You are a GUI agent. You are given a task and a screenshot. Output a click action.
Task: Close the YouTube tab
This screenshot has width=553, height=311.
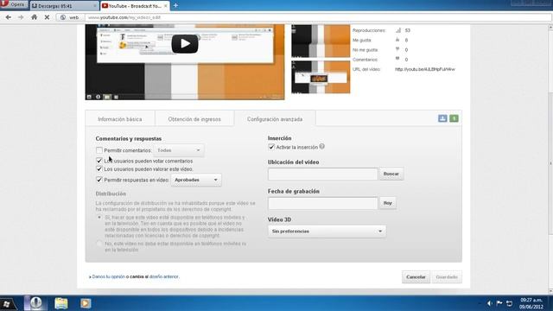165,6
